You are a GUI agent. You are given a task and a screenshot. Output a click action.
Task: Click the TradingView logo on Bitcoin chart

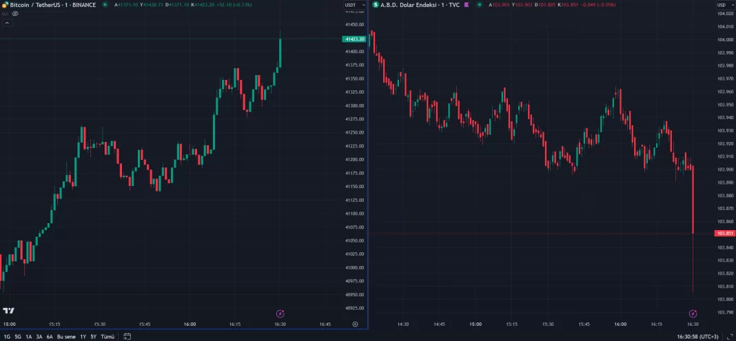click(x=10, y=311)
